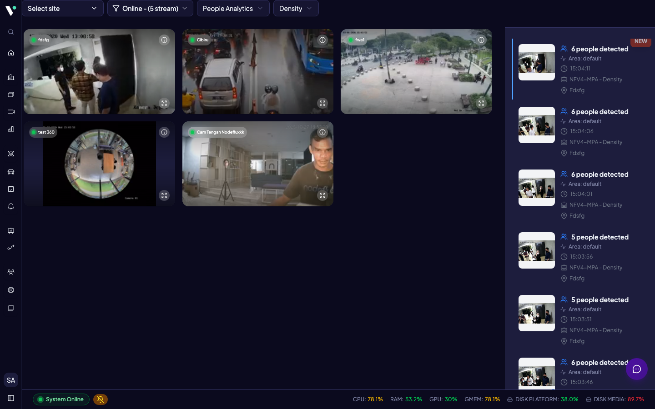Open the vehicle (car) icon in the sidebar
The width and height of the screenshot is (655, 409).
[x=11, y=171]
